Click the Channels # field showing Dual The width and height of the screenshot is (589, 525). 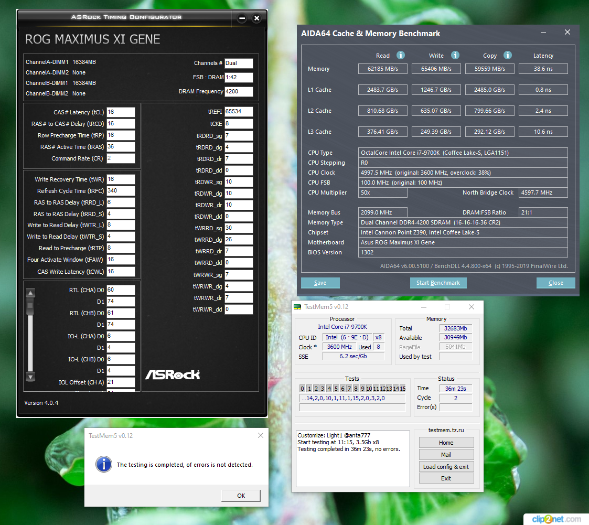click(x=239, y=63)
